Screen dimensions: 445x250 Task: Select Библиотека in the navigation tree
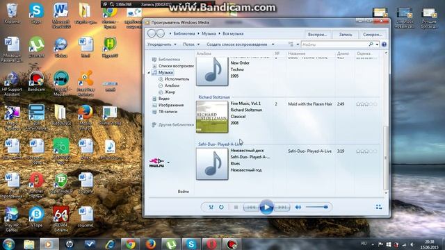click(x=169, y=59)
